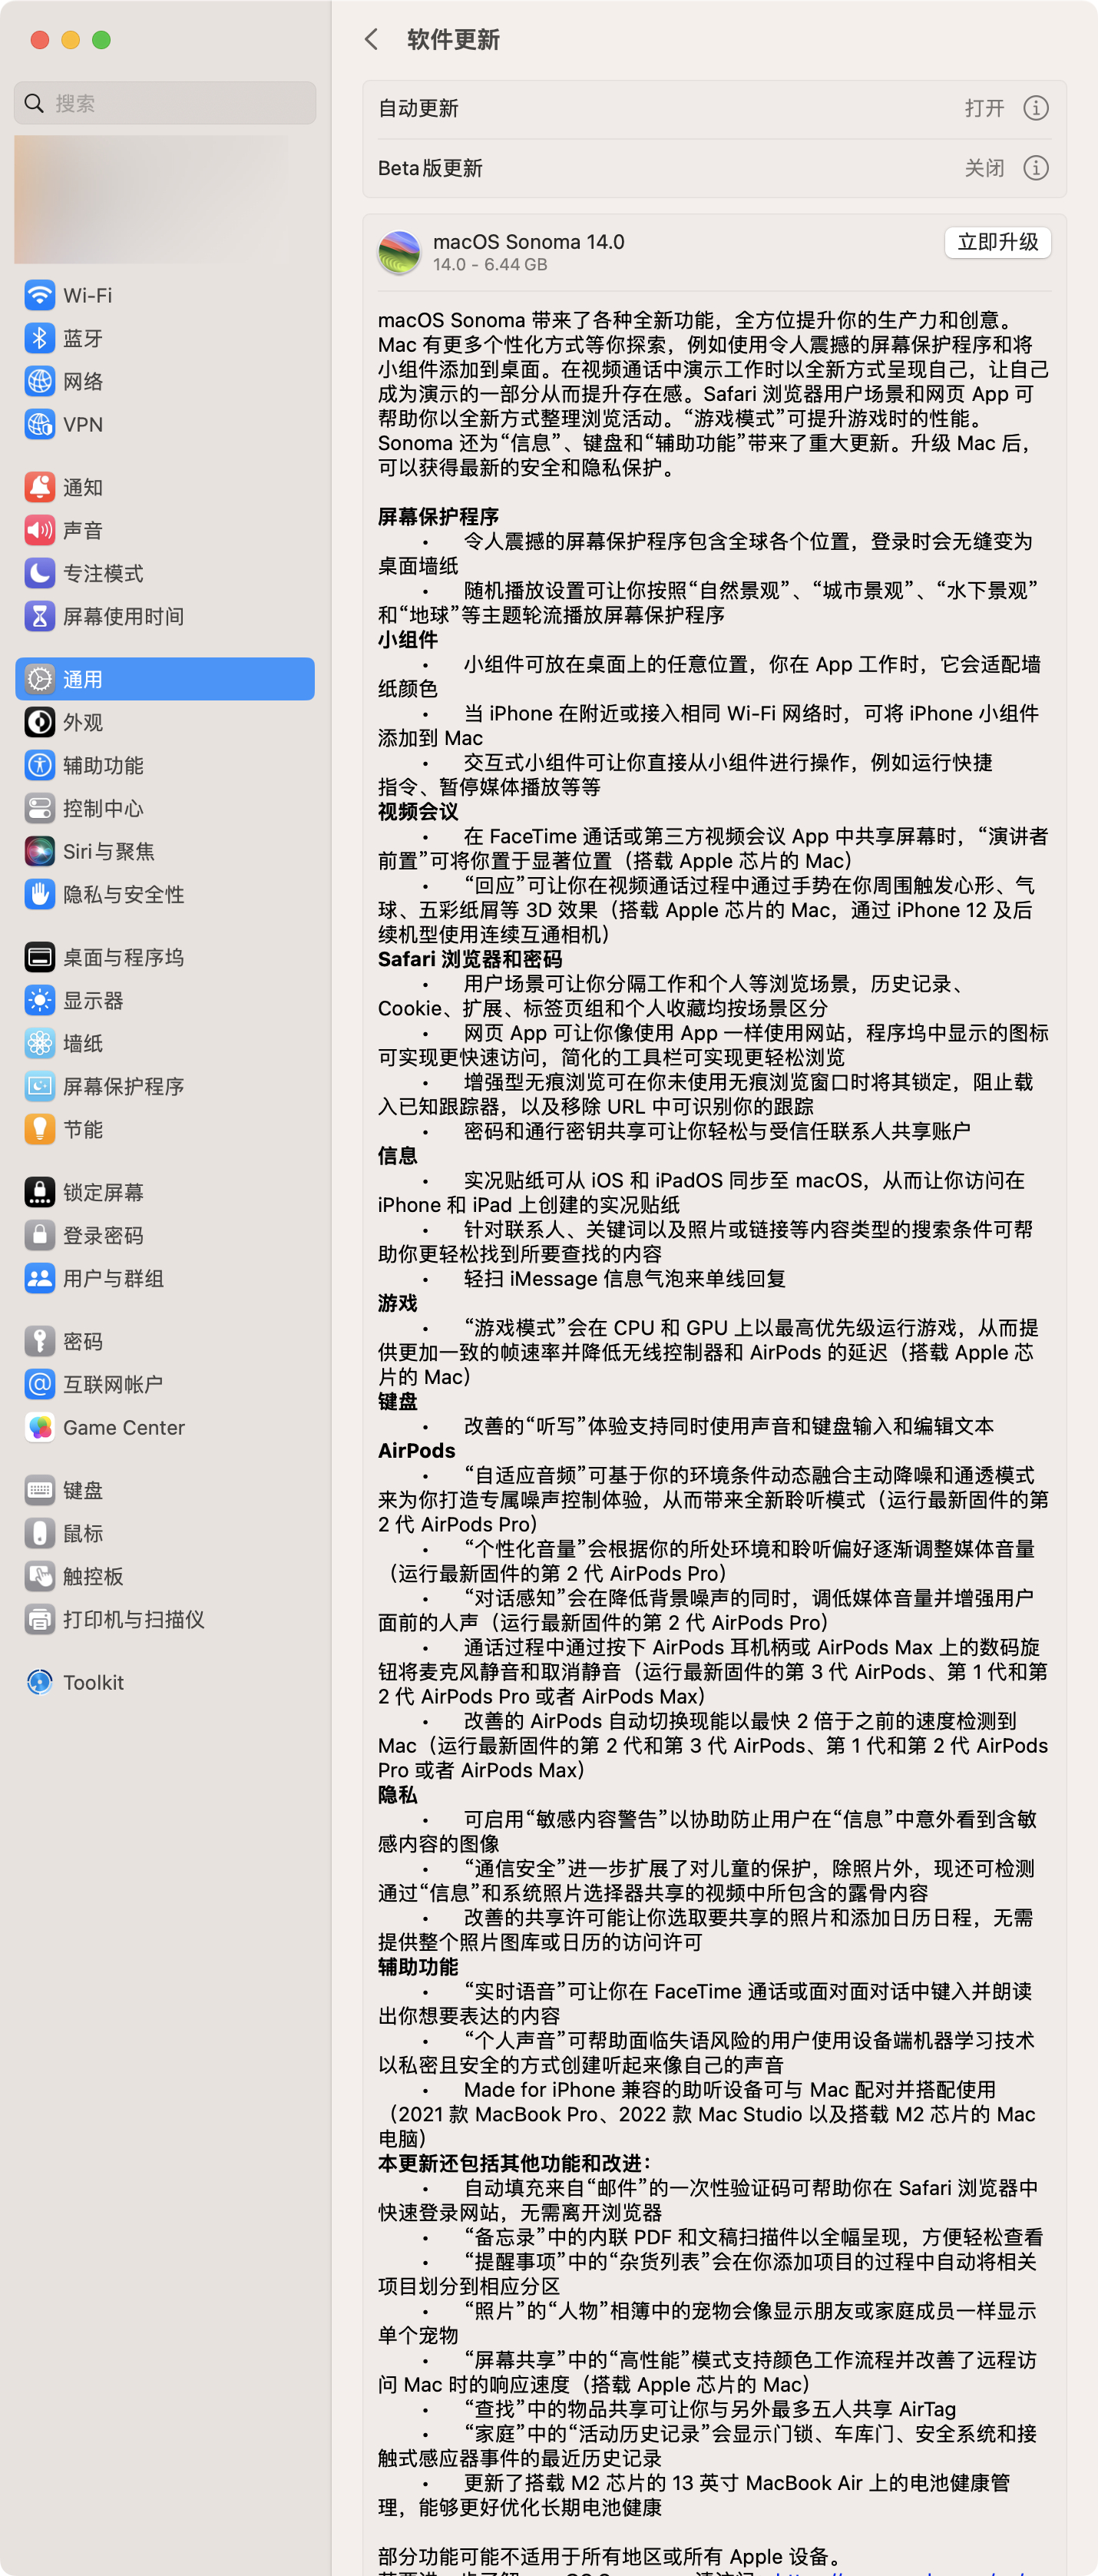Select the 节能 lightbulb icon
The height and width of the screenshot is (2576, 1098).
pyautogui.click(x=39, y=1129)
